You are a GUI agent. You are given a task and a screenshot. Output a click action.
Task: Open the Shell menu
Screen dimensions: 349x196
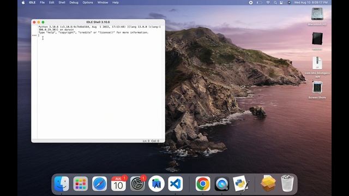click(x=62, y=2)
